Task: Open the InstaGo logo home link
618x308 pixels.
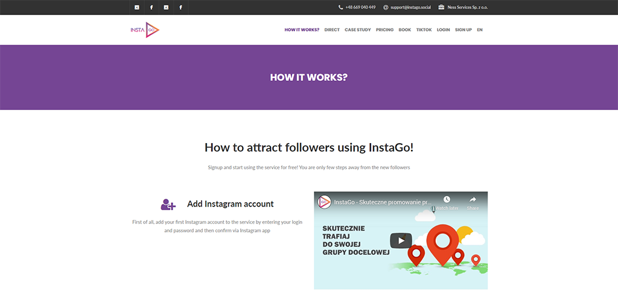Action: coord(145,30)
